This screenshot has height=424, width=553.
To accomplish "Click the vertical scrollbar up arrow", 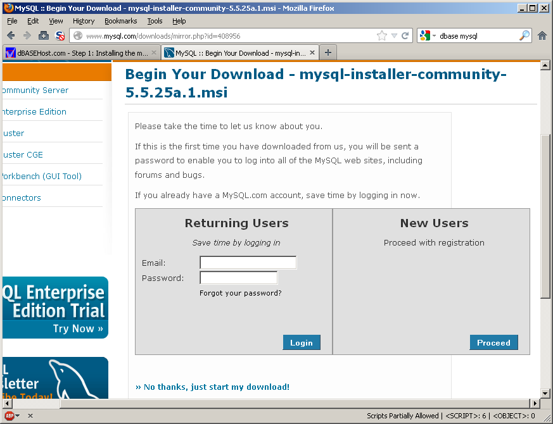I will pyautogui.click(x=545, y=65).
